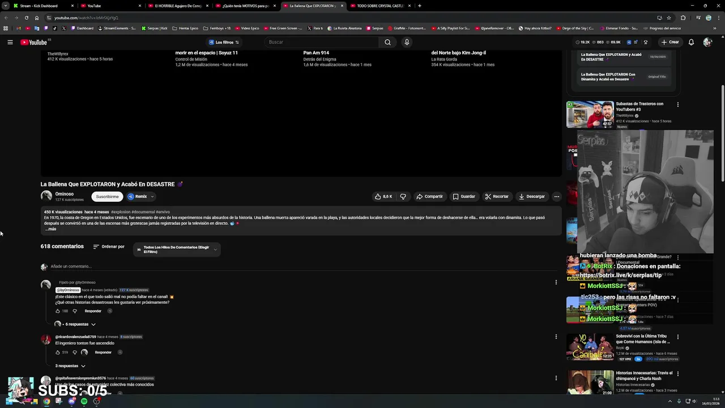The width and height of the screenshot is (725, 408).
Task: Click the Recortar clip button
Action: tap(497, 197)
